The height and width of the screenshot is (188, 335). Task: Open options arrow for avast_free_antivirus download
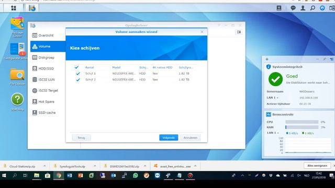[x=195, y=166]
